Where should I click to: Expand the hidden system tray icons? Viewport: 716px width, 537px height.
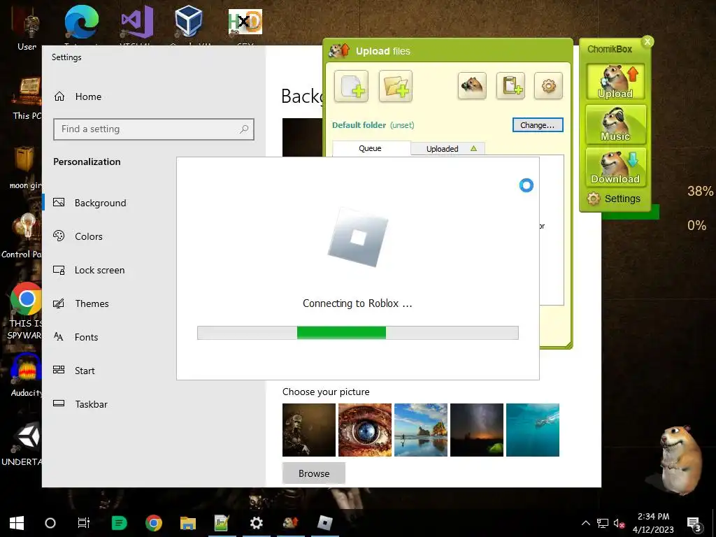coord(586,523)
